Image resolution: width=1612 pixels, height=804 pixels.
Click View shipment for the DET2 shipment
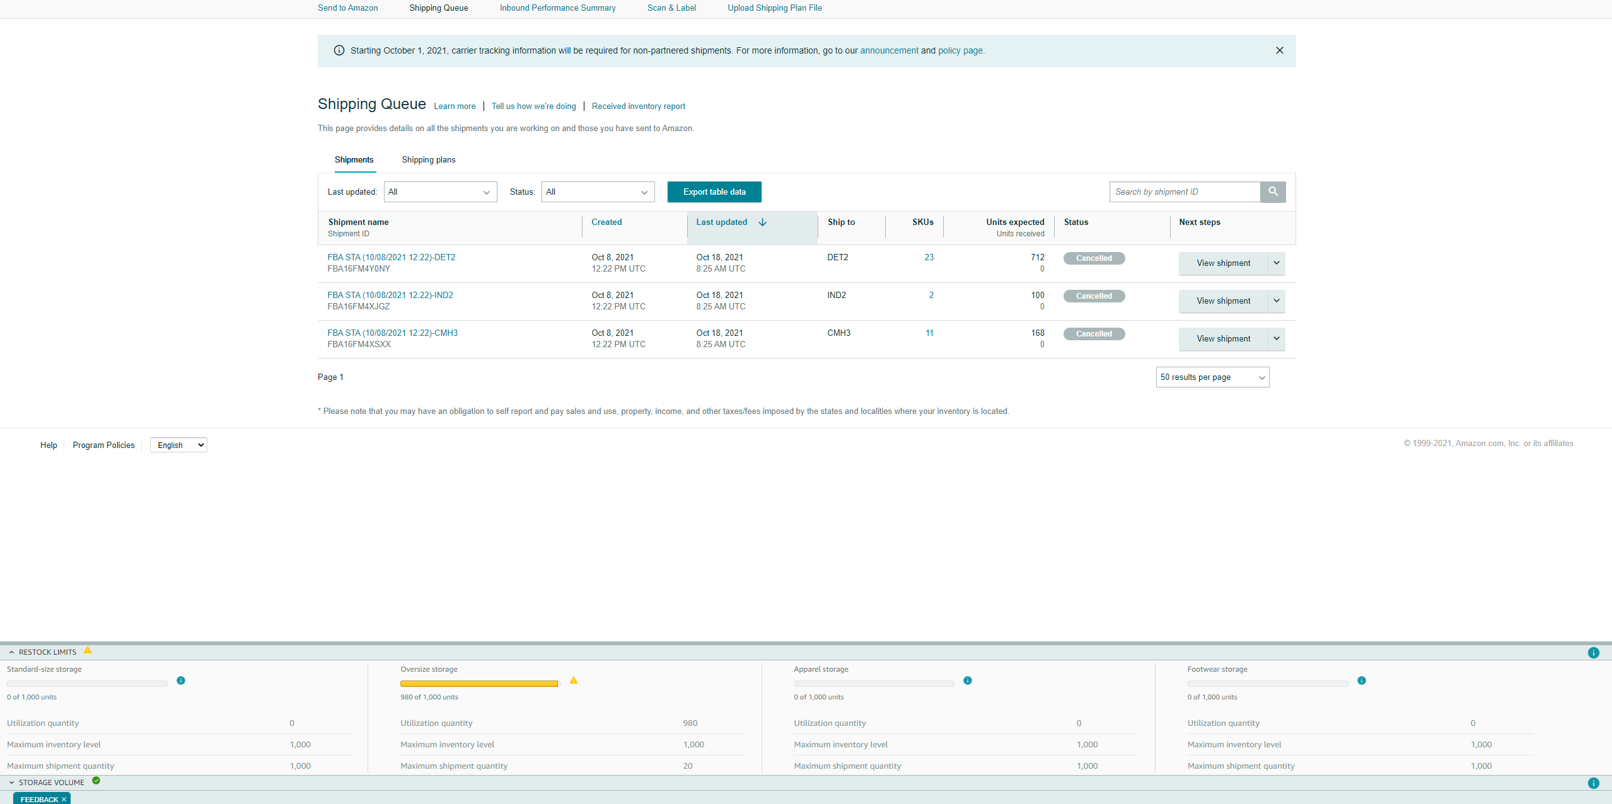pos(1224,263)
